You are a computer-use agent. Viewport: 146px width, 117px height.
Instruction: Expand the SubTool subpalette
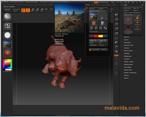[126, 37]
